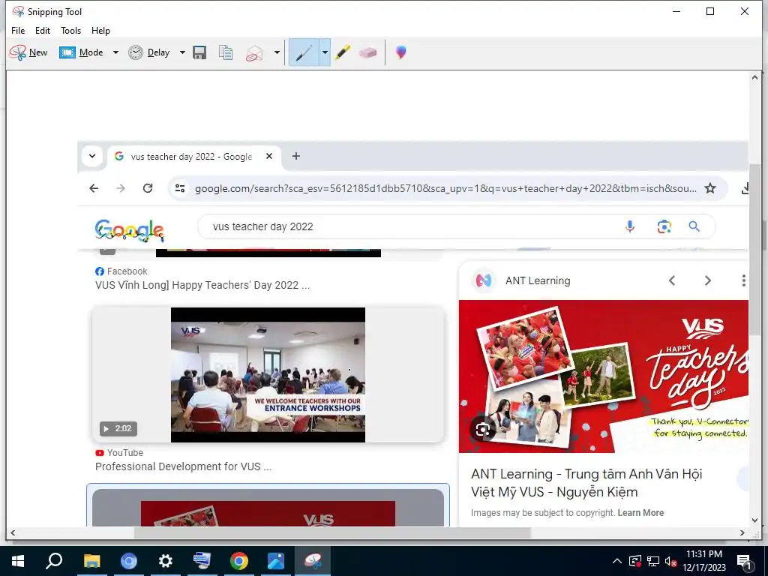Send snip via email envelope icon
Screen dimensions: 768x576
pyautogui.click(x=253, y=53)
